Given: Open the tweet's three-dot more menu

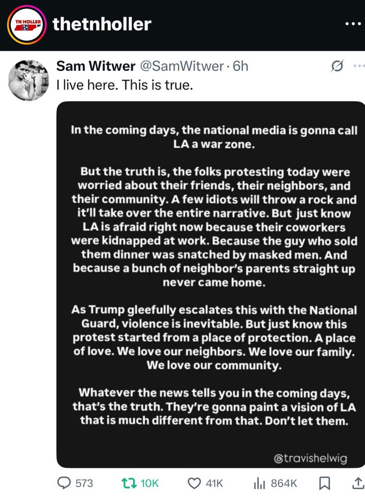Looking at the screenshot, I should tap(358, 66).
